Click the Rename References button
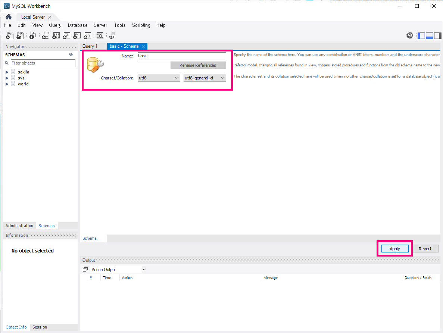 [198, 65]
